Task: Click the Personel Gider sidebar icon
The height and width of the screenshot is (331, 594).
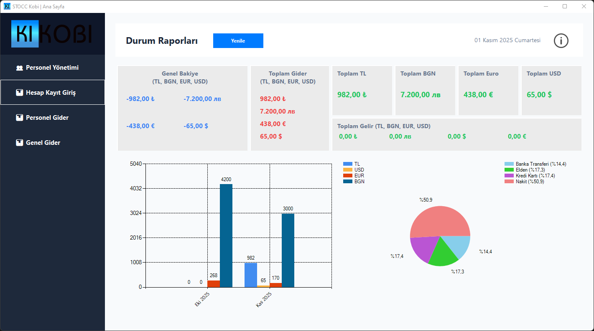Action: coord(19,118)
